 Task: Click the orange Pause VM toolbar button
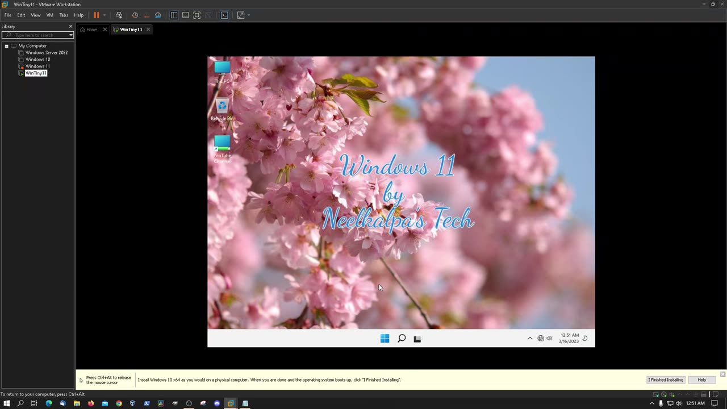(96, 15)
